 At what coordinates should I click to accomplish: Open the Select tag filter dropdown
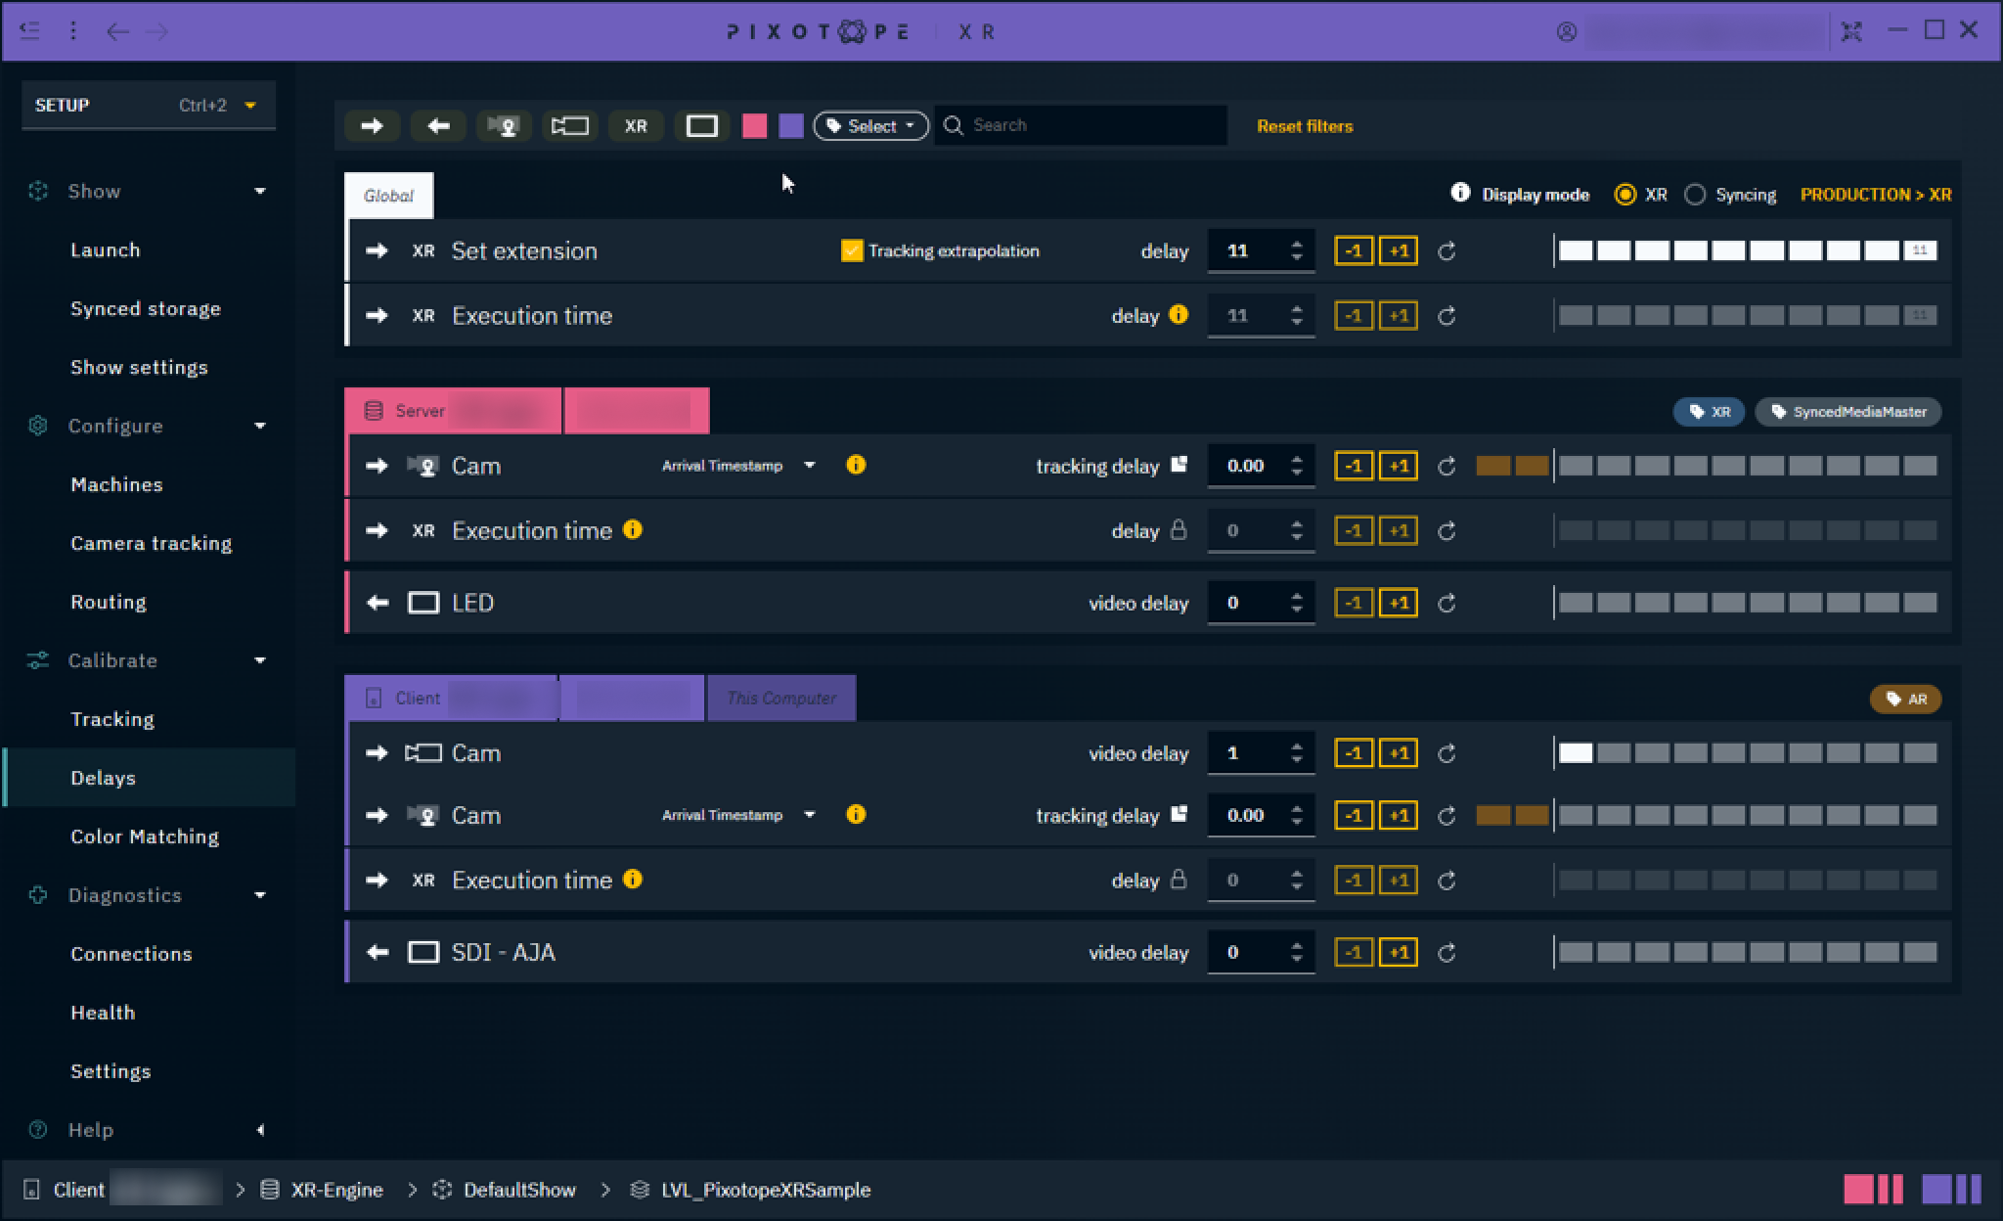(870, 126)
